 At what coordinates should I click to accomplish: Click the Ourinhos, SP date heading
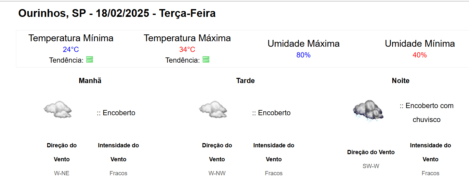[x=117, y=13]
